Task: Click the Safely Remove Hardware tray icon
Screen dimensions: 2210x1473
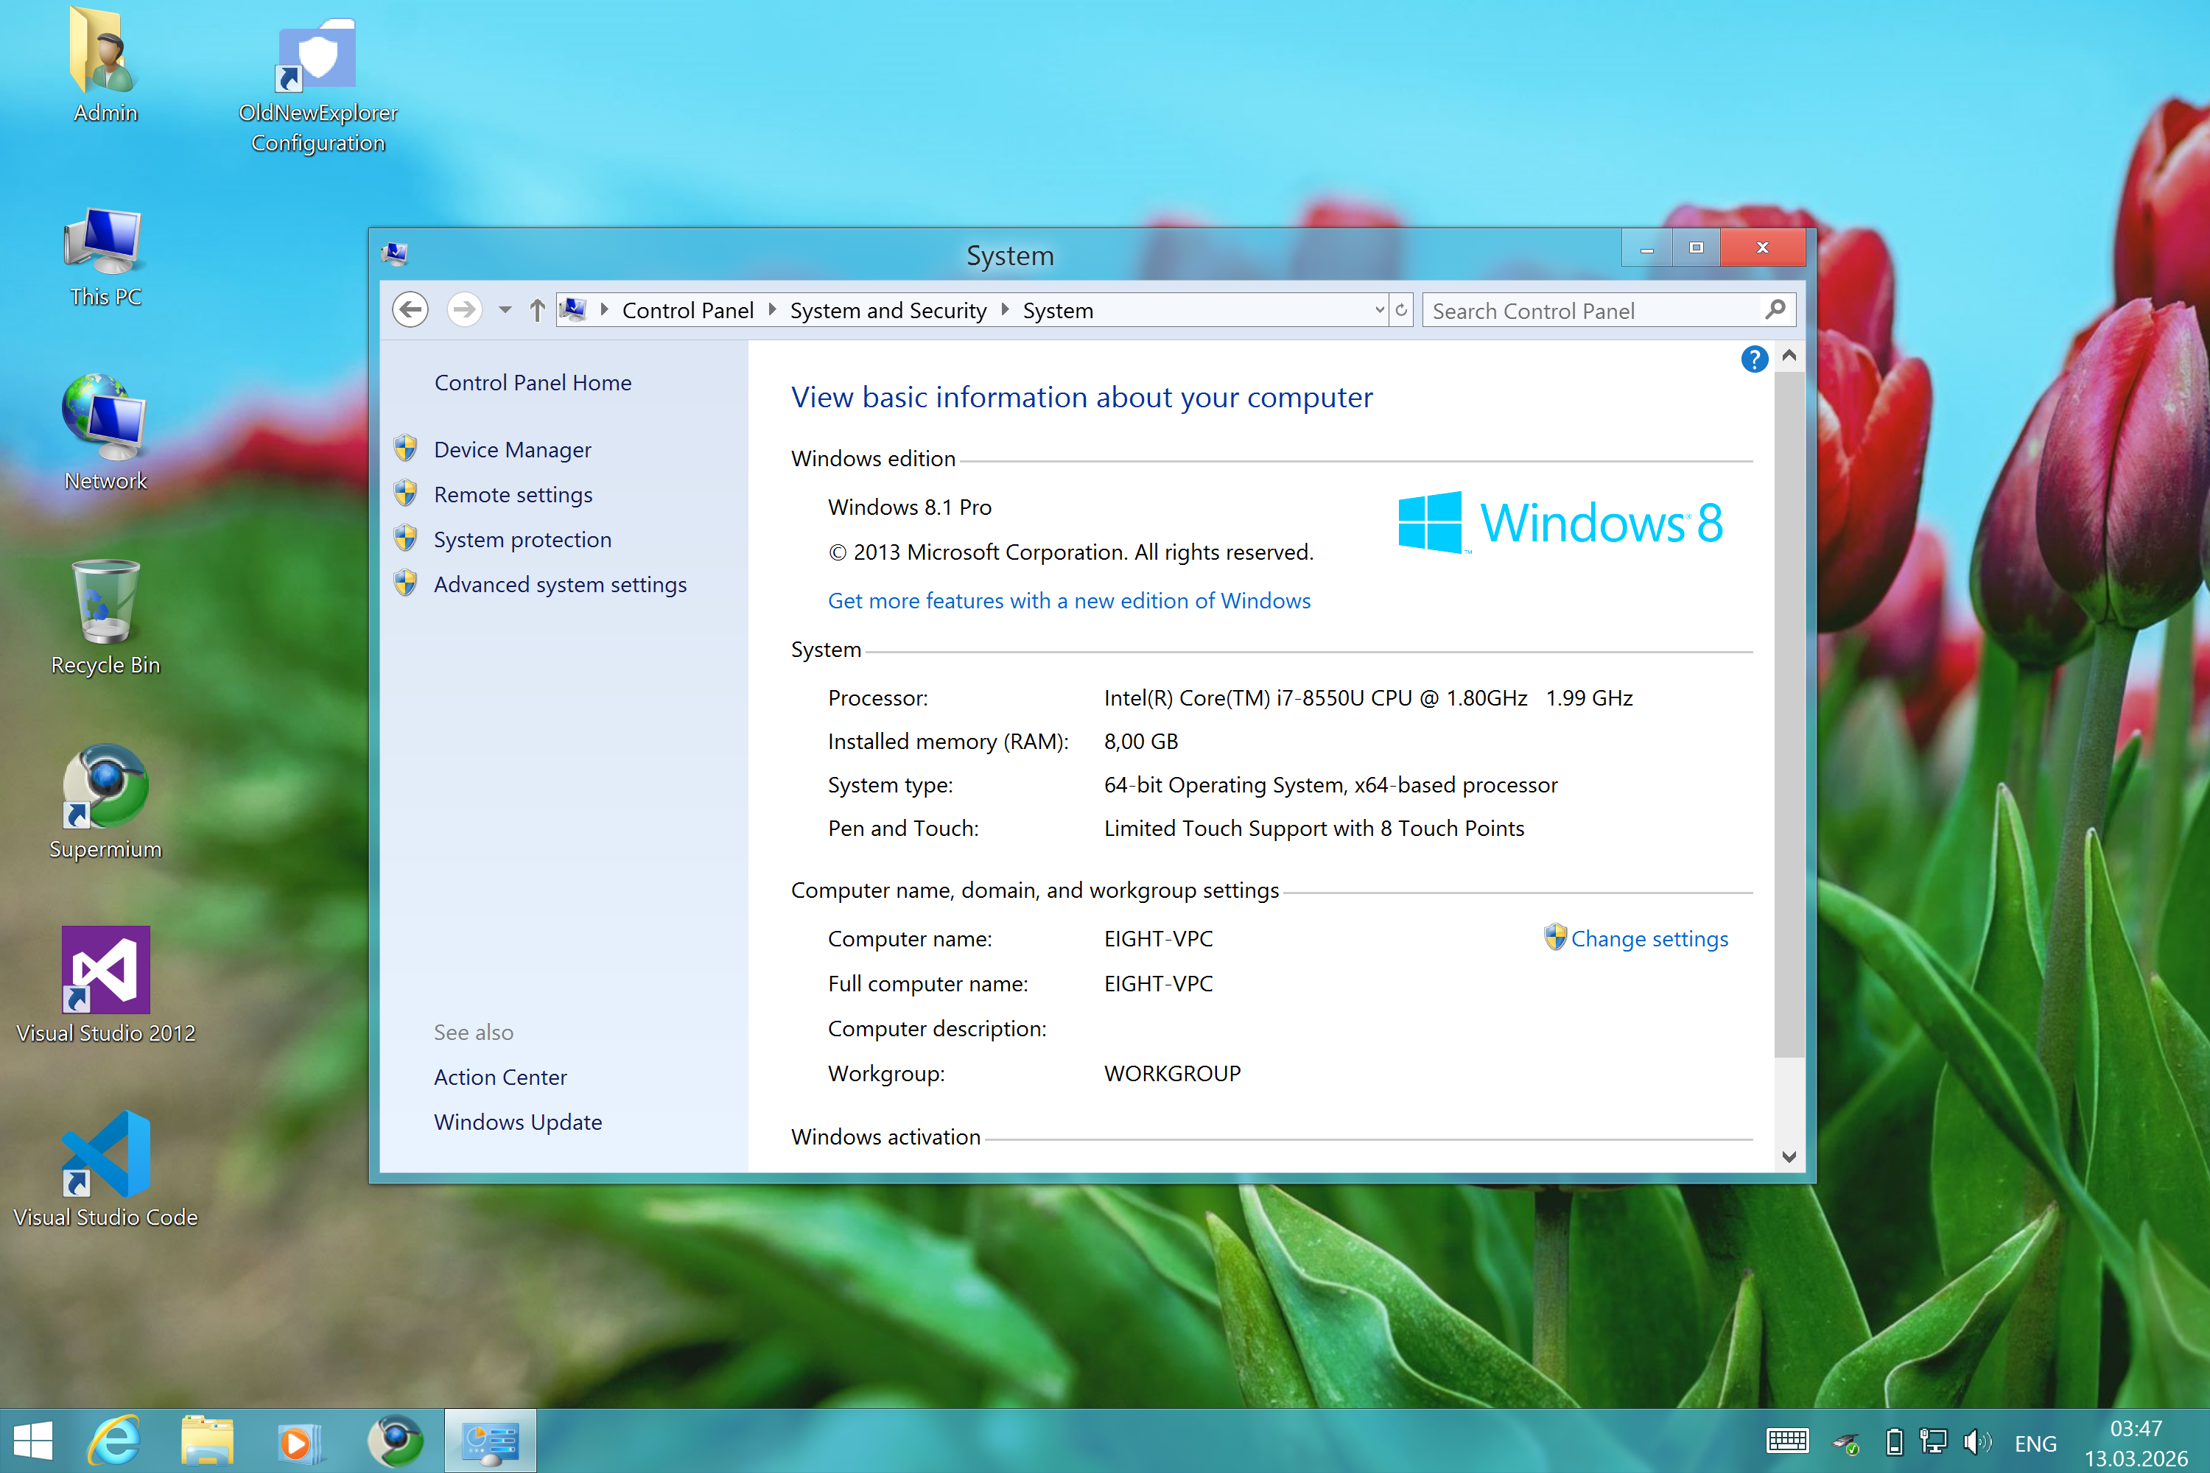Action: point(1845,1443)
